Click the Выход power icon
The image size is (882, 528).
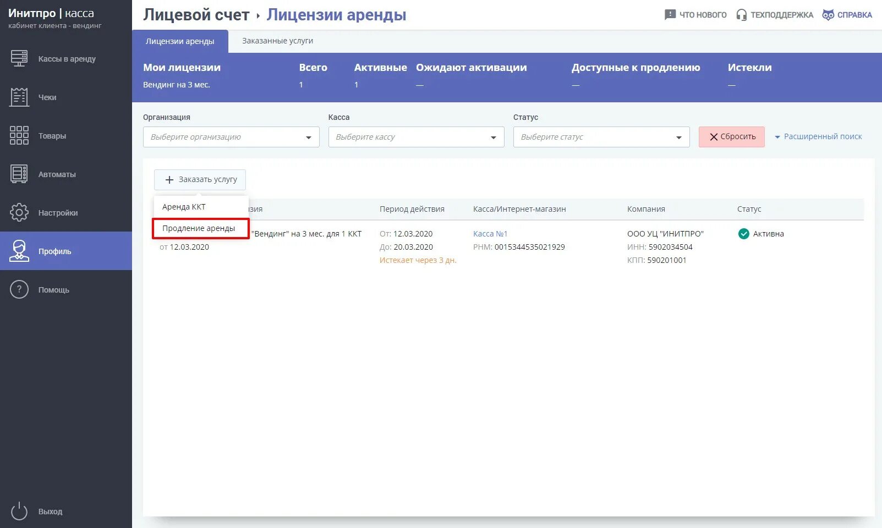pos(19,511)
